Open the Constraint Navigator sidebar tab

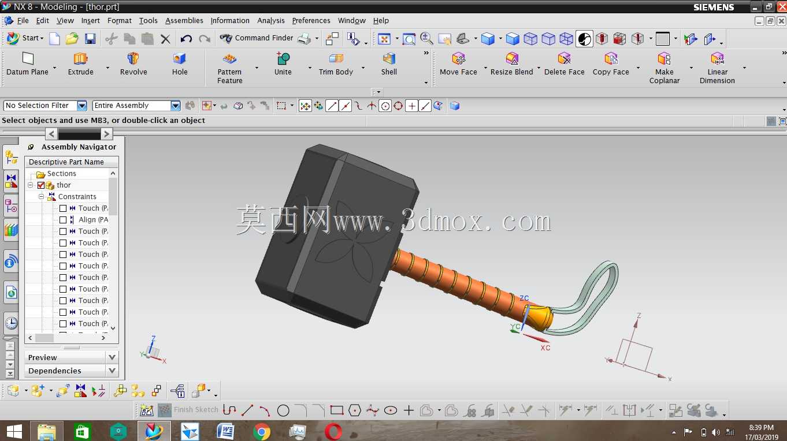[x=11, y=182]
